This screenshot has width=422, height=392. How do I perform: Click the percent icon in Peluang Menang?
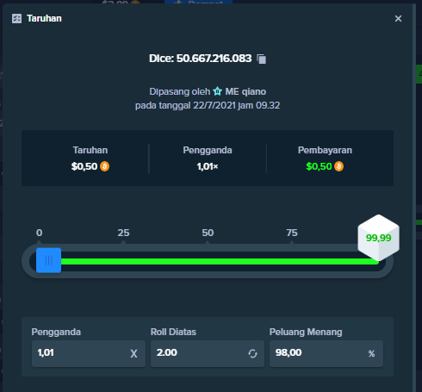(371, 354)
